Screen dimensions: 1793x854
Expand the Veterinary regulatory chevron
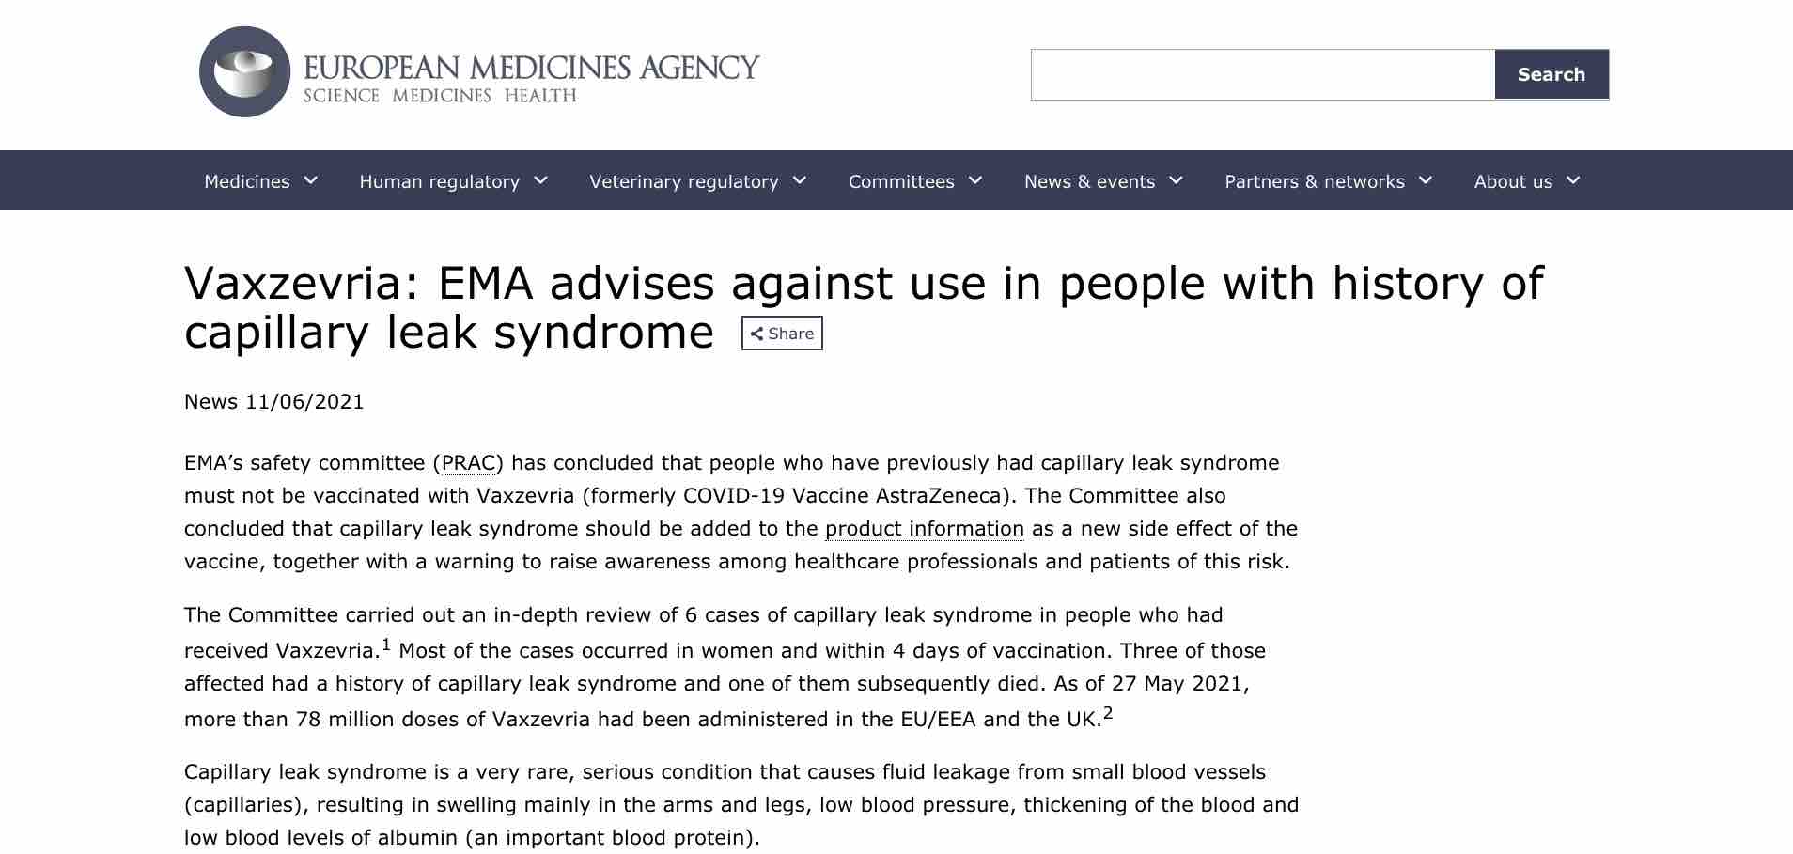[800, 180]
